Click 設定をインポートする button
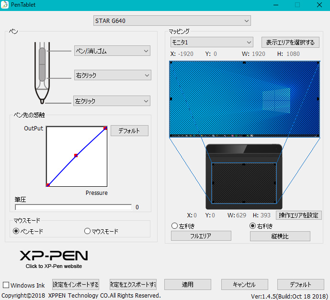 (76, 284)
